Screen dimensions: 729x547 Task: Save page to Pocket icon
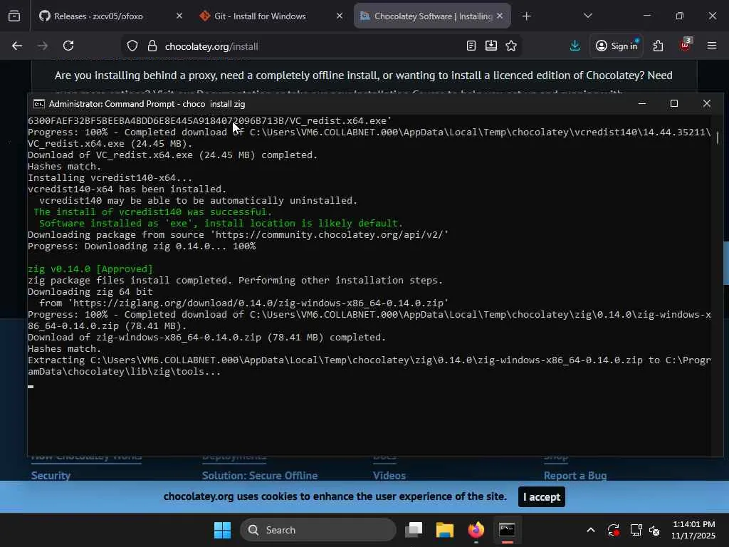click(x=491, y=46)
